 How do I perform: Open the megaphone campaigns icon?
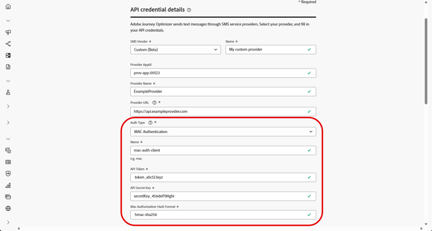click(8, 32)
